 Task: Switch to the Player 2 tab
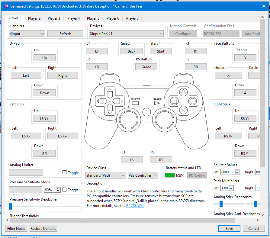[x=34, y=18]
